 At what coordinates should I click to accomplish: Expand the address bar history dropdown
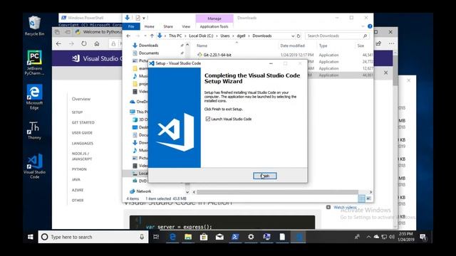coord(293,36)
